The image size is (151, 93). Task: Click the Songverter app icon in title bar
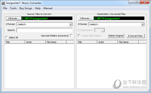point(3,3)
